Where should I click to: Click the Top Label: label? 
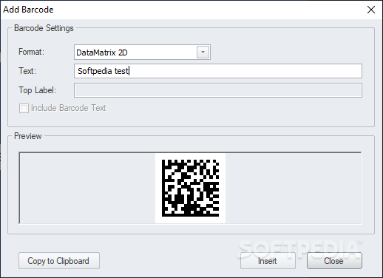pos(38,90)
